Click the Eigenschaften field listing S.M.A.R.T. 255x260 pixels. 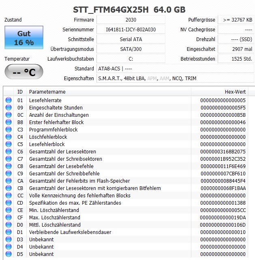pos(175,79)
